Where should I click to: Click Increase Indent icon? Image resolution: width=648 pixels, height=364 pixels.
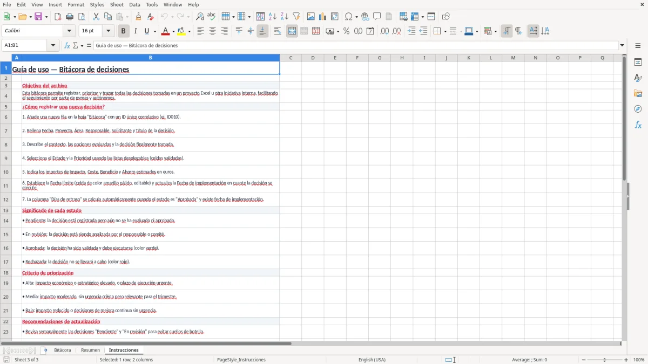point(411,31)
